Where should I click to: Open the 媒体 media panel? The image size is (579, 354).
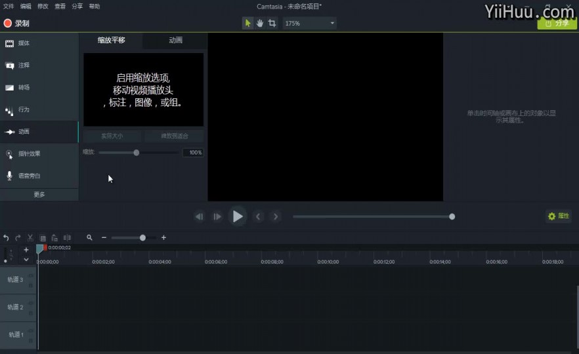click(x=39, y=43)
